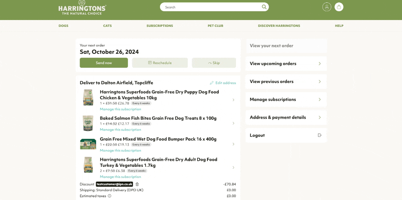The height and width of the screenshot is (200, 402).
Task: Open the user account icon
Action: tap(326, 7)
